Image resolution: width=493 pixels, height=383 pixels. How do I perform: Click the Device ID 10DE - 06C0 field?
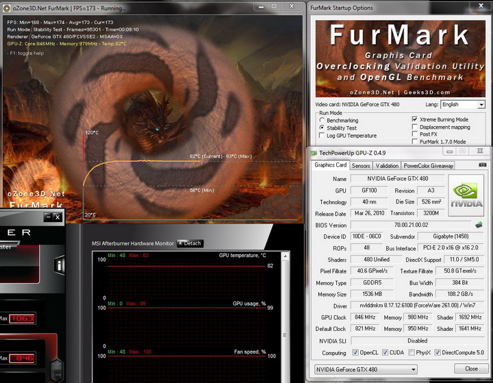click(x=366, y=236)
